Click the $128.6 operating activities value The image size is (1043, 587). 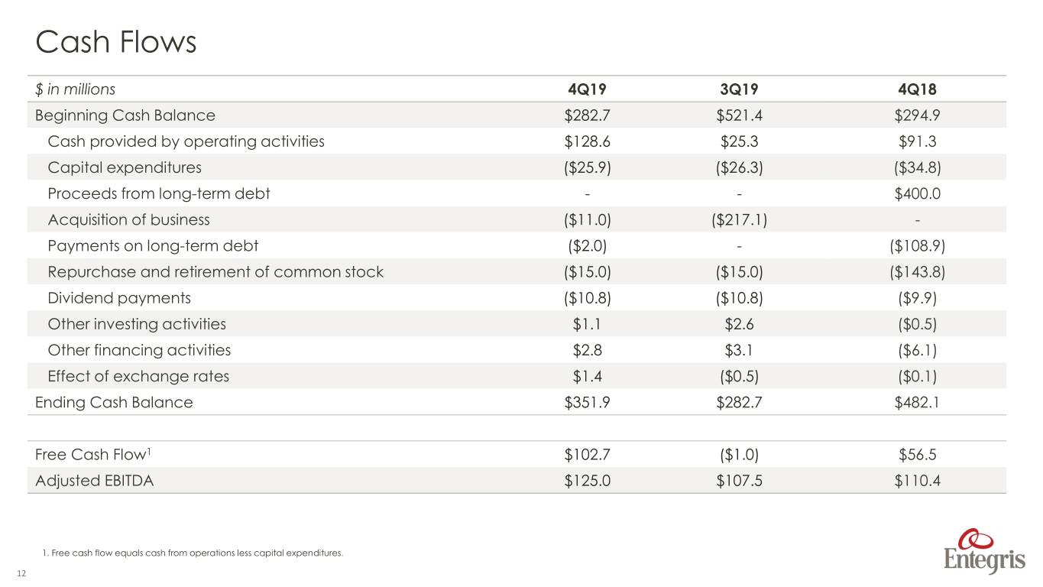click(x=588, y=141)
